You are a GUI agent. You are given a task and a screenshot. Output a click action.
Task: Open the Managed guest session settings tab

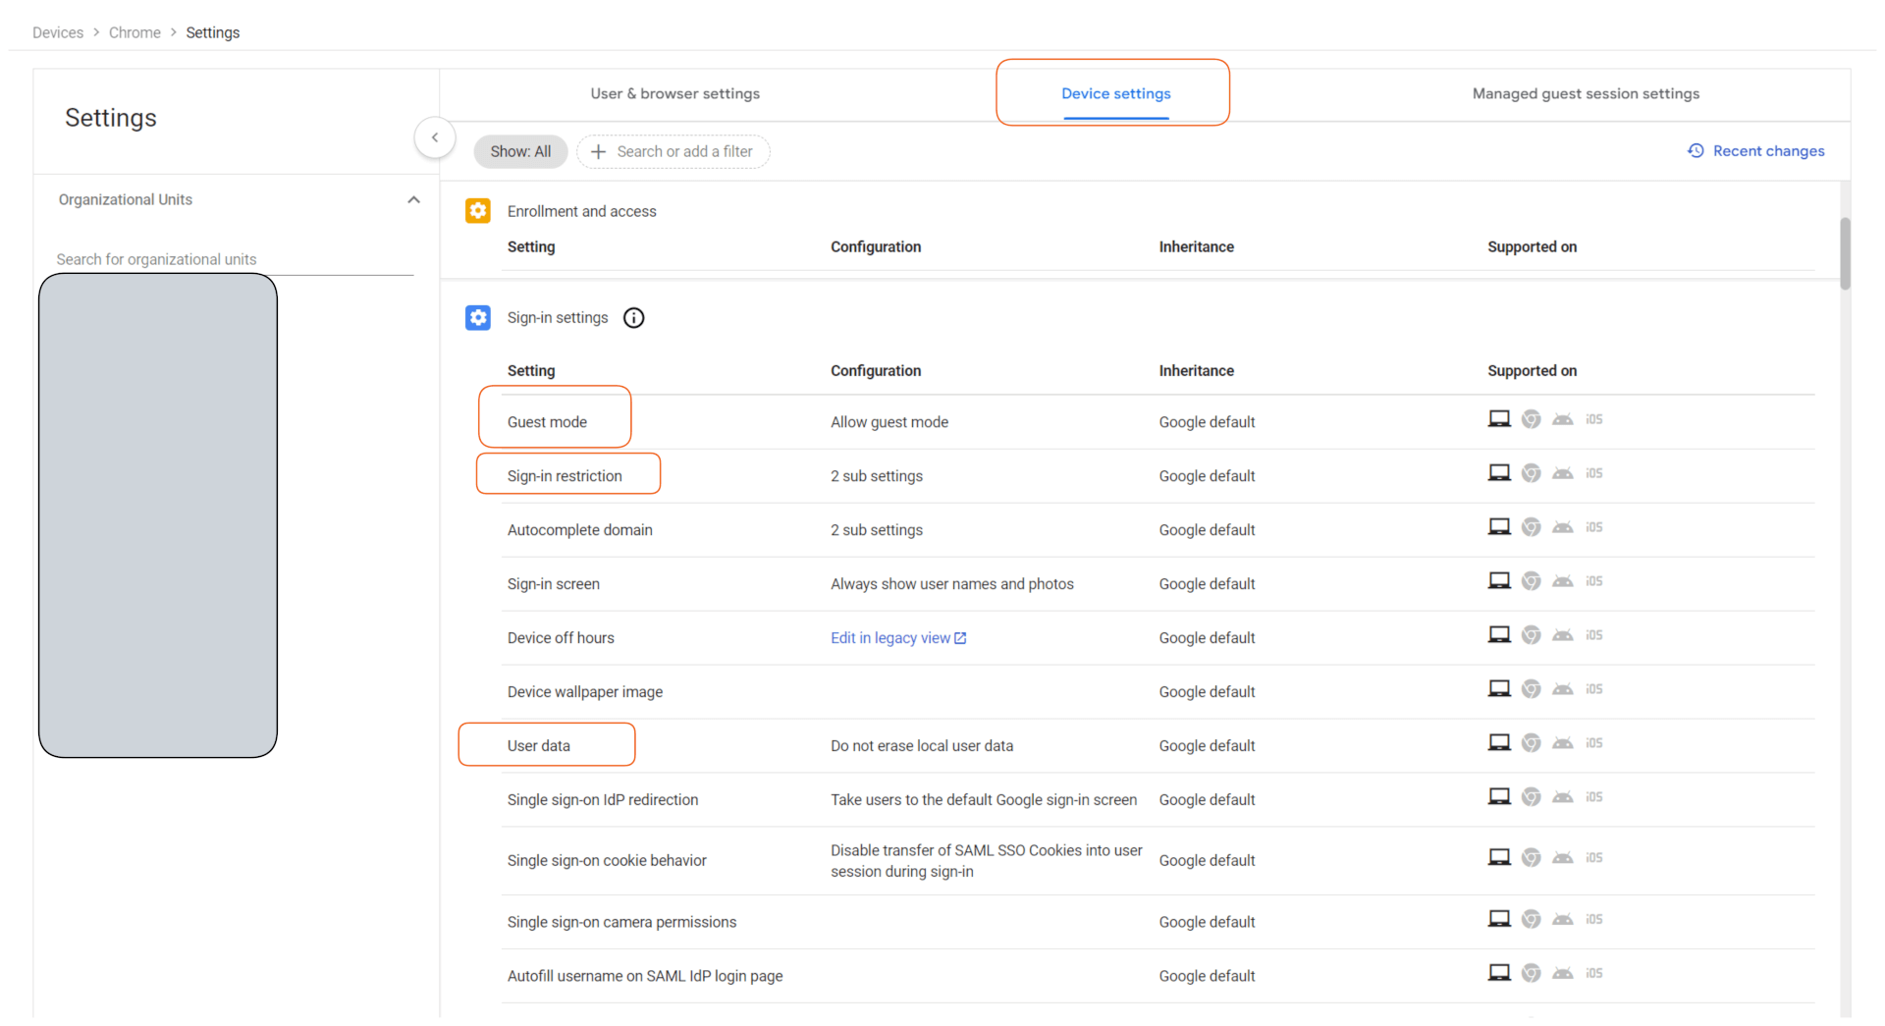[x=1586, y=93]
